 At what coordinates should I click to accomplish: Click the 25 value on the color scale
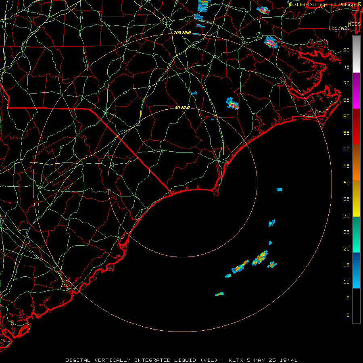pos(346,232)
